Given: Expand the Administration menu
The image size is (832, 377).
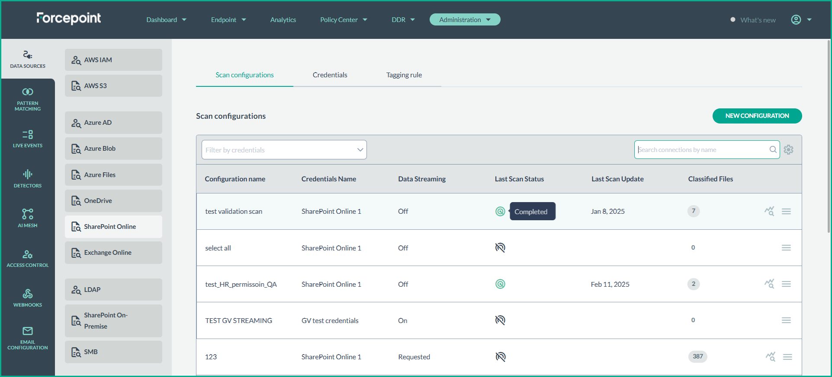Looking at the screenshot, I should coord(465,20).
